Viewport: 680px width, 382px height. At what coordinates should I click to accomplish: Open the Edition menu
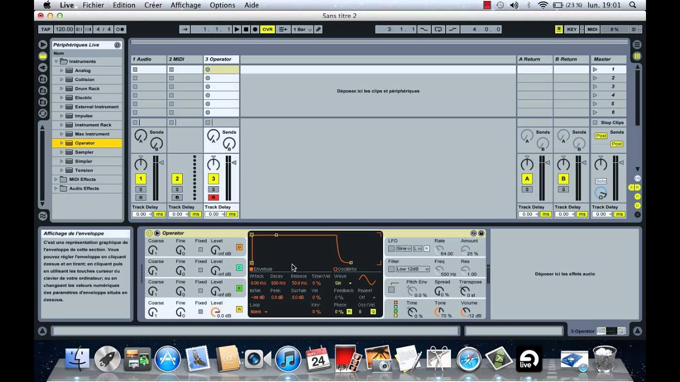(x=124, y=5)
